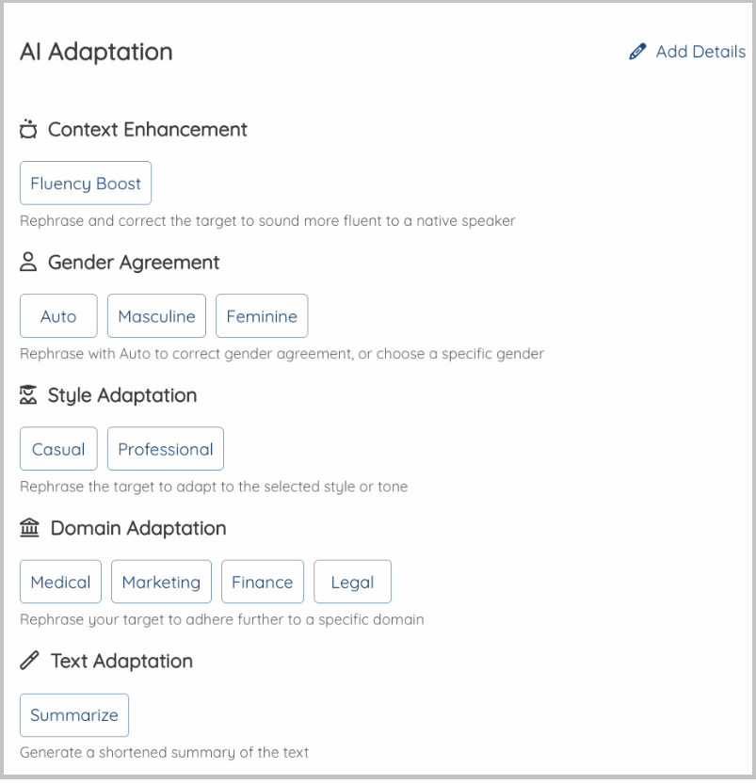
Task: Adapt text to the Medical domain
Action: 60,582
